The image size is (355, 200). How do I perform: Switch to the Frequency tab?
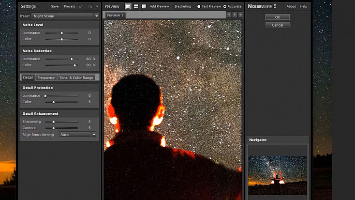[46, 77]
